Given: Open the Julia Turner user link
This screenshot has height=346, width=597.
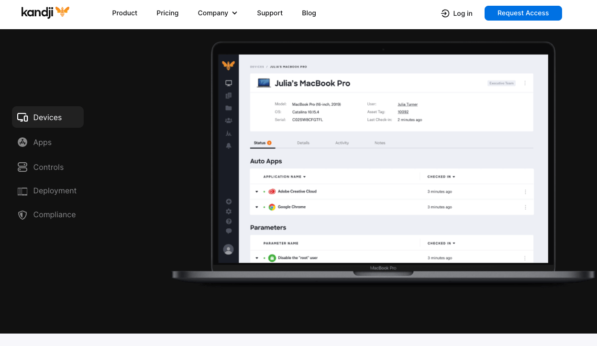Looking at the screenshot, I should 408,104.
